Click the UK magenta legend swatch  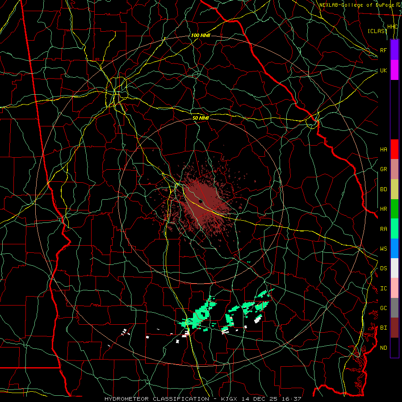(x=394, y=70)
